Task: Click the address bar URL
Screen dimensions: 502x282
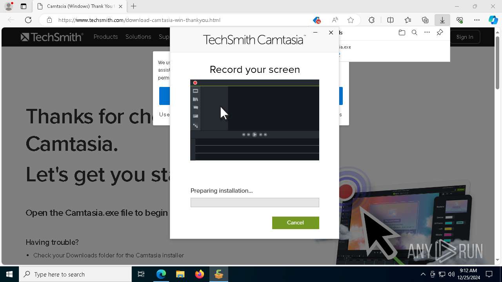Action: (x=139, y=20)
